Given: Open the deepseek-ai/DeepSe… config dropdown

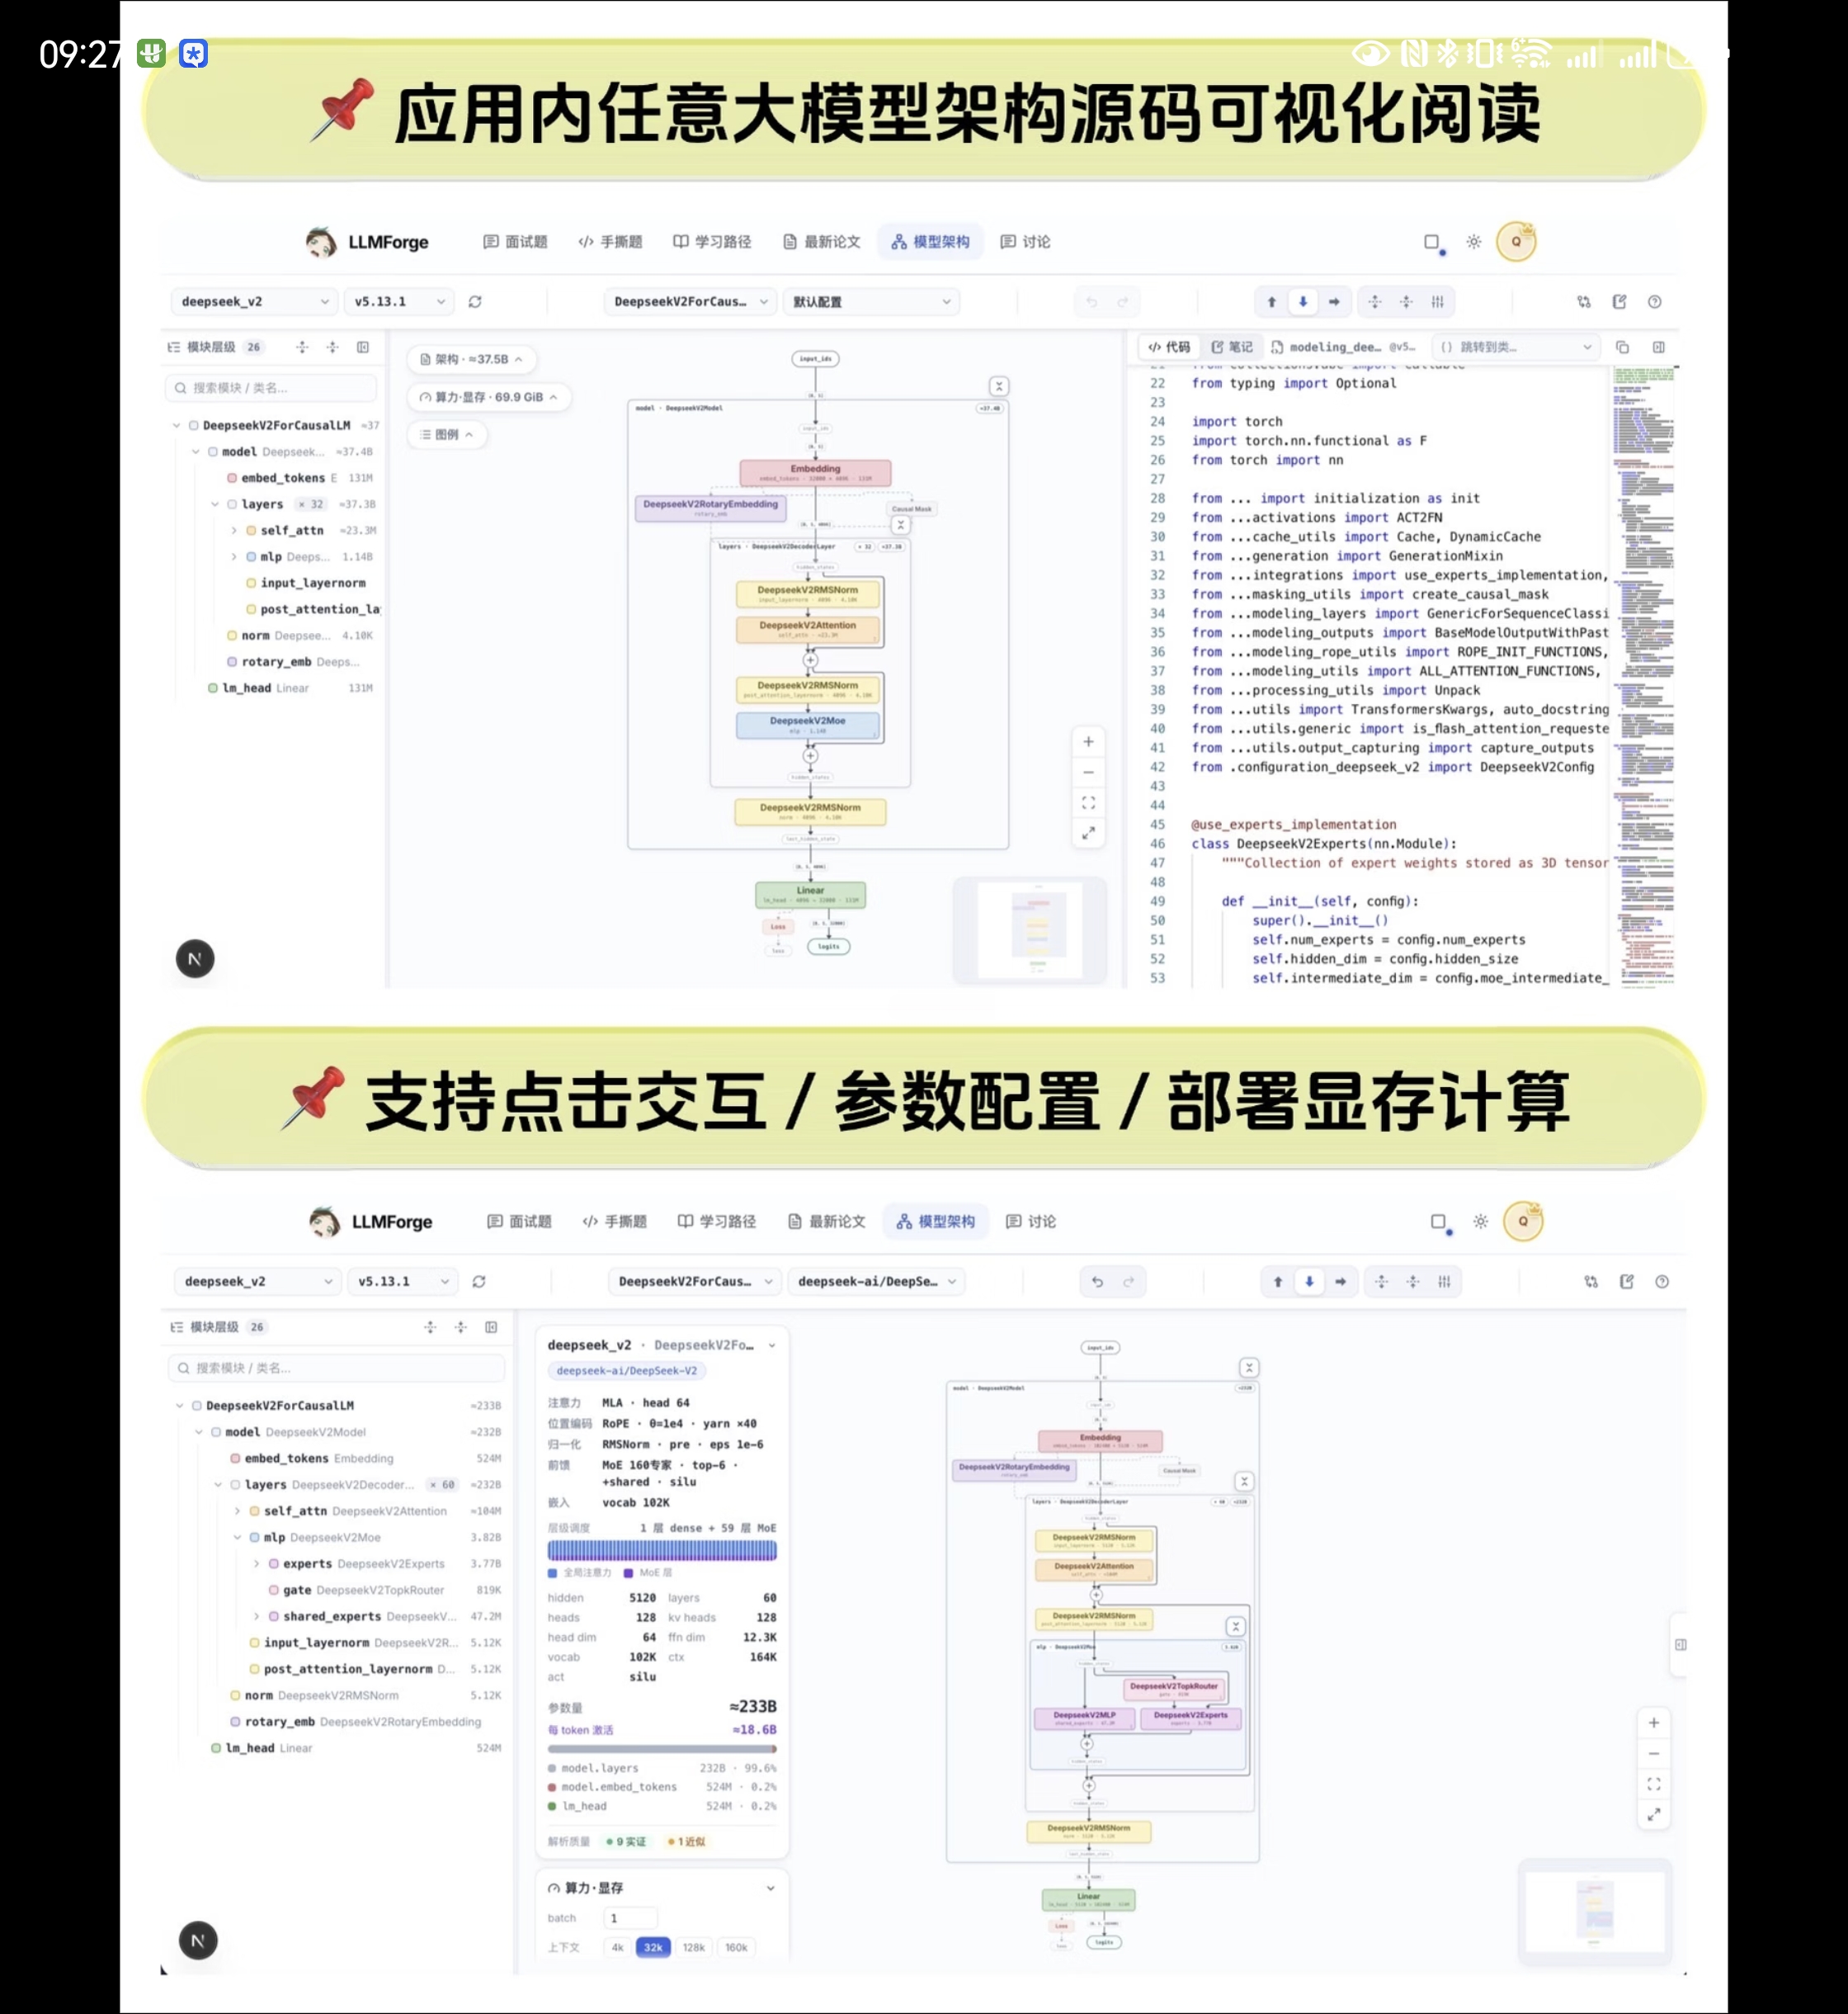Looking at the screenshot, I should pos(877,1282).
